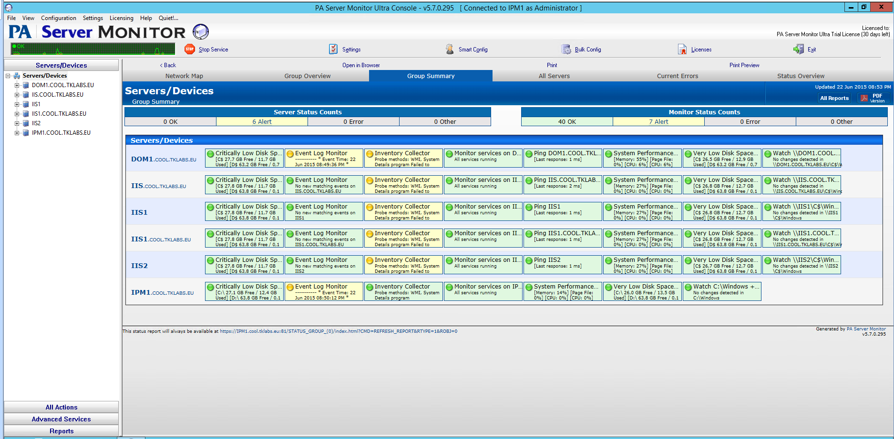Switch to the Current Errors tab

pos(677,76)
